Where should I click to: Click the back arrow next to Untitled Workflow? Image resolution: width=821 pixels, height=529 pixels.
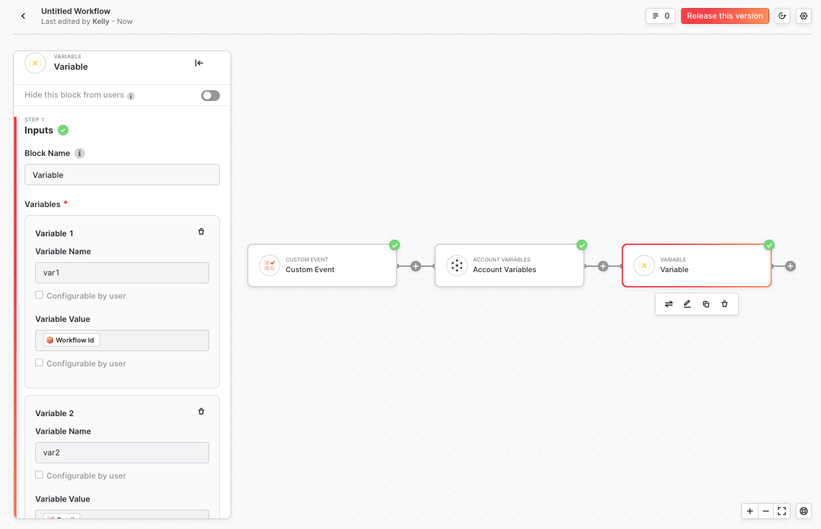point(23,16)
